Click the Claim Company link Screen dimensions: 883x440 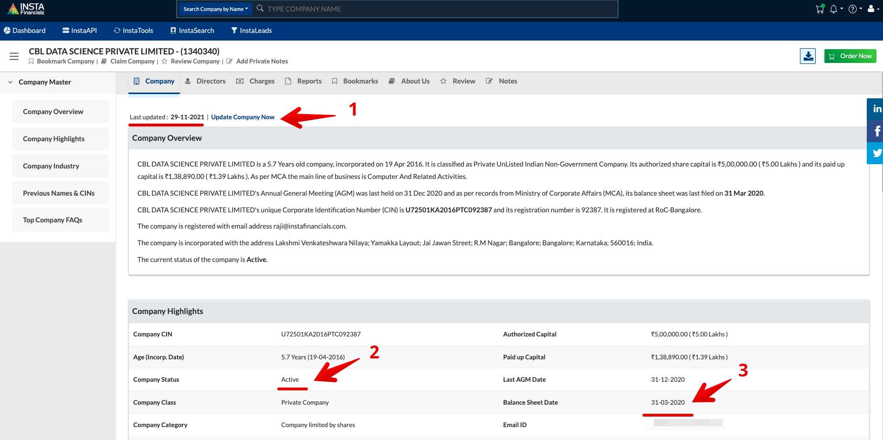[132, 61]
